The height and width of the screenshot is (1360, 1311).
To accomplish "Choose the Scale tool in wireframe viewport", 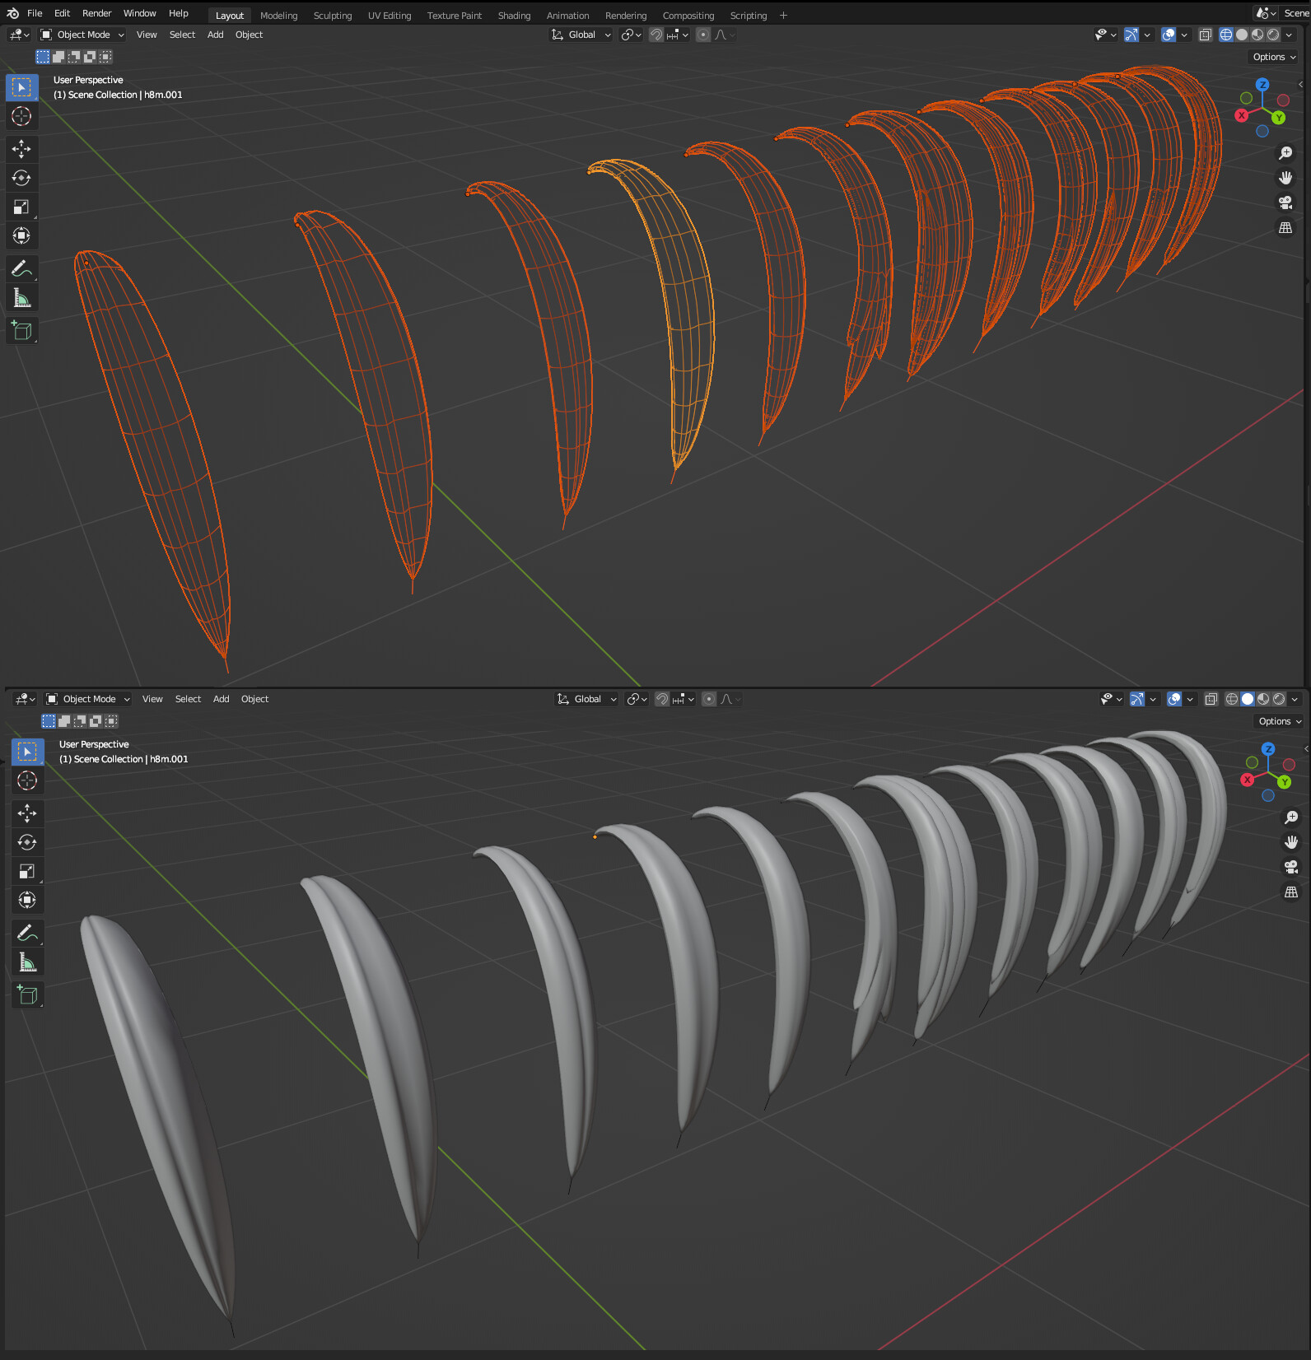I will pos(21,207).
